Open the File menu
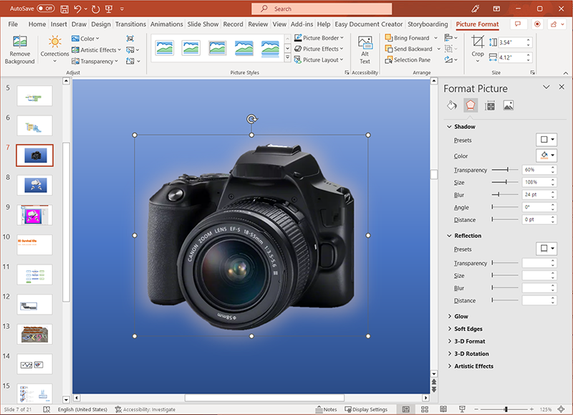This screenshot has width=573, height=415. pos(13,24)
